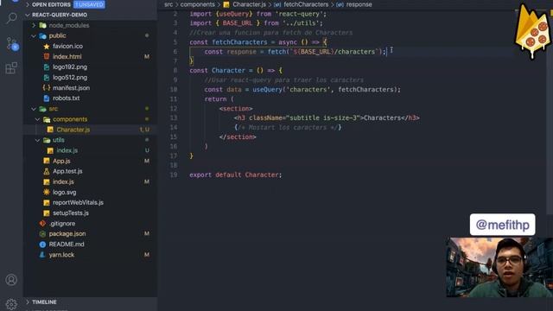Collapse the public folder chevron
Viewport: 553px width, 311px height.
pyautogui.click(x=34, y=35)
